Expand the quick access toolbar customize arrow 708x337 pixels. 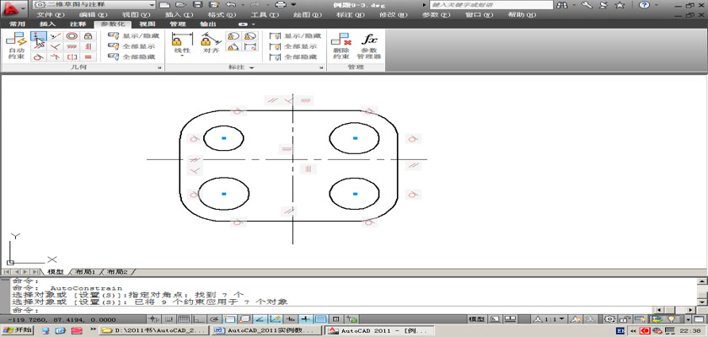tap(293, 4)
